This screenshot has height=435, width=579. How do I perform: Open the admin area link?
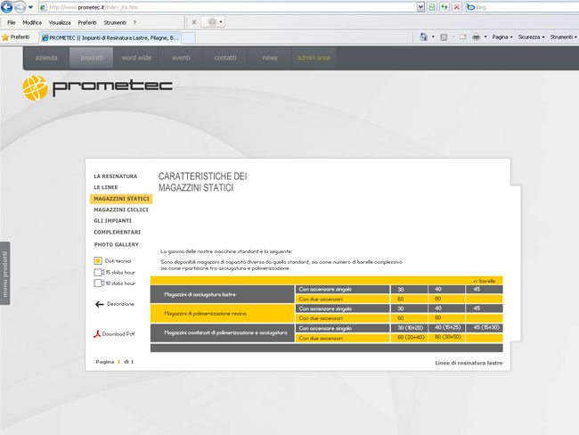314,58
